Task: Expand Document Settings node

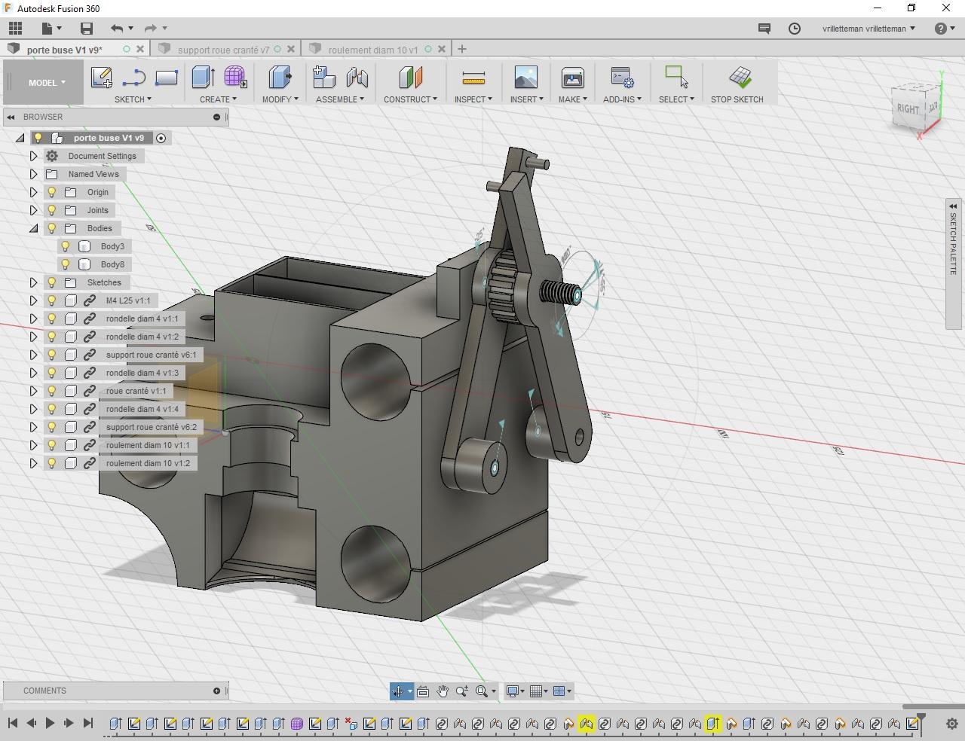Action: [33, 156]
